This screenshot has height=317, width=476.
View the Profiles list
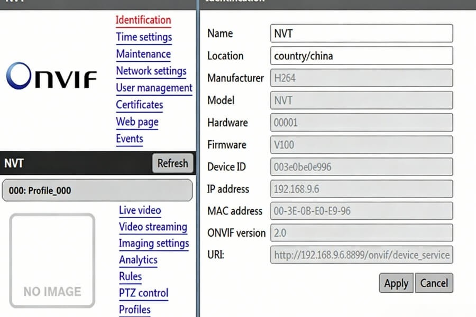pos(134,310)
